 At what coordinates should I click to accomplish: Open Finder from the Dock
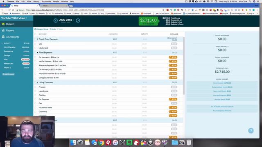point(73,143)
